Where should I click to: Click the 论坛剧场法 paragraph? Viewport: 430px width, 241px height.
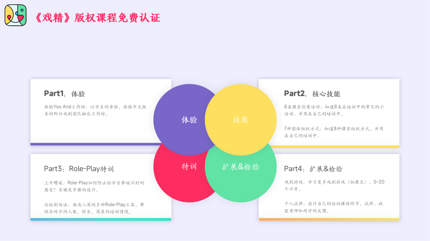pos(94,208)
